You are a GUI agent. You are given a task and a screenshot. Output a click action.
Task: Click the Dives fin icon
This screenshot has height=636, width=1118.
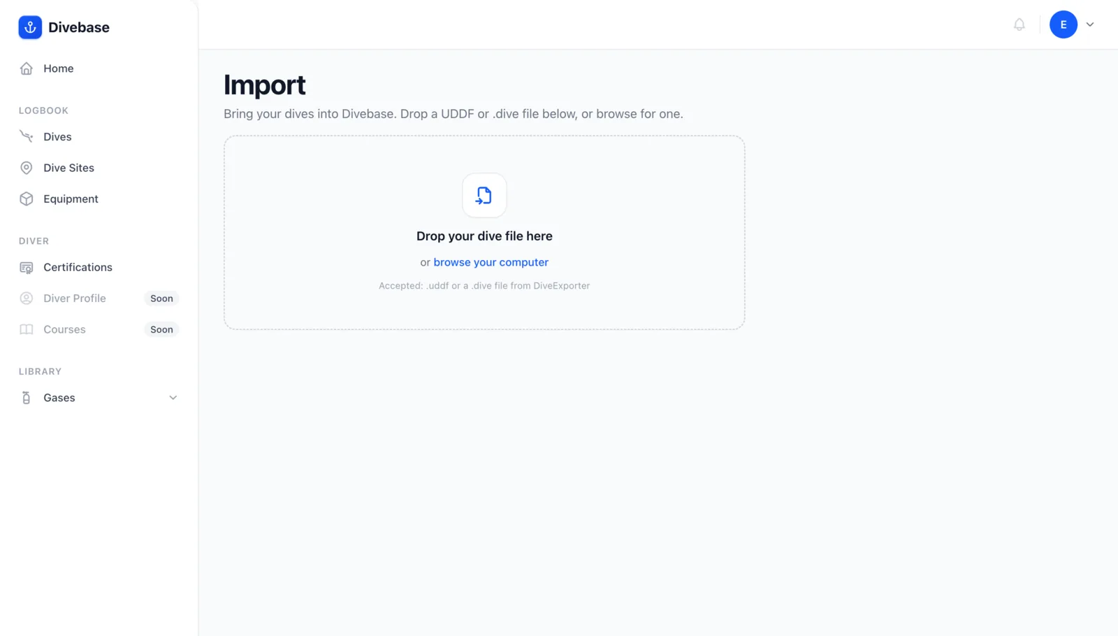(x=27, y=136)
